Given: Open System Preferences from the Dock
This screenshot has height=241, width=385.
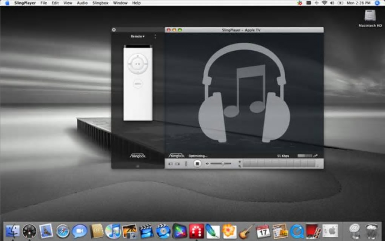Looking at the screenshot, I should tap(330, 231).
